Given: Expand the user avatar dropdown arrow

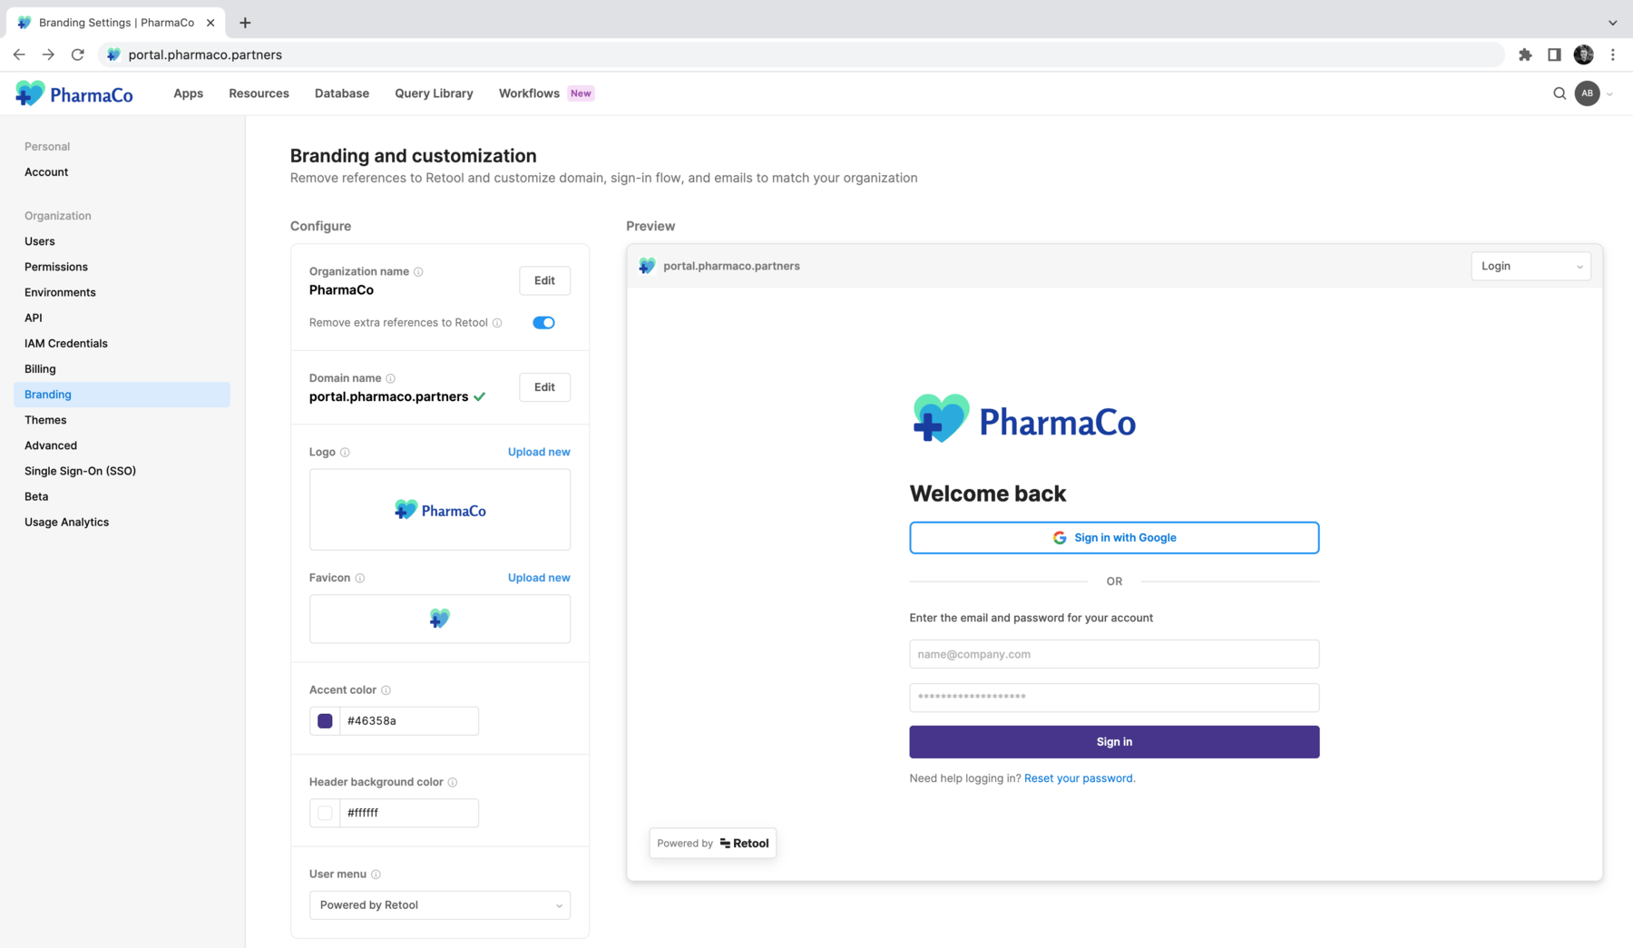Looking at the screenshot, I should (1610, 94).
